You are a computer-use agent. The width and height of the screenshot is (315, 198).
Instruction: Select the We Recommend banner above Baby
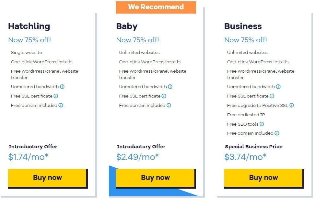(156, 7)
